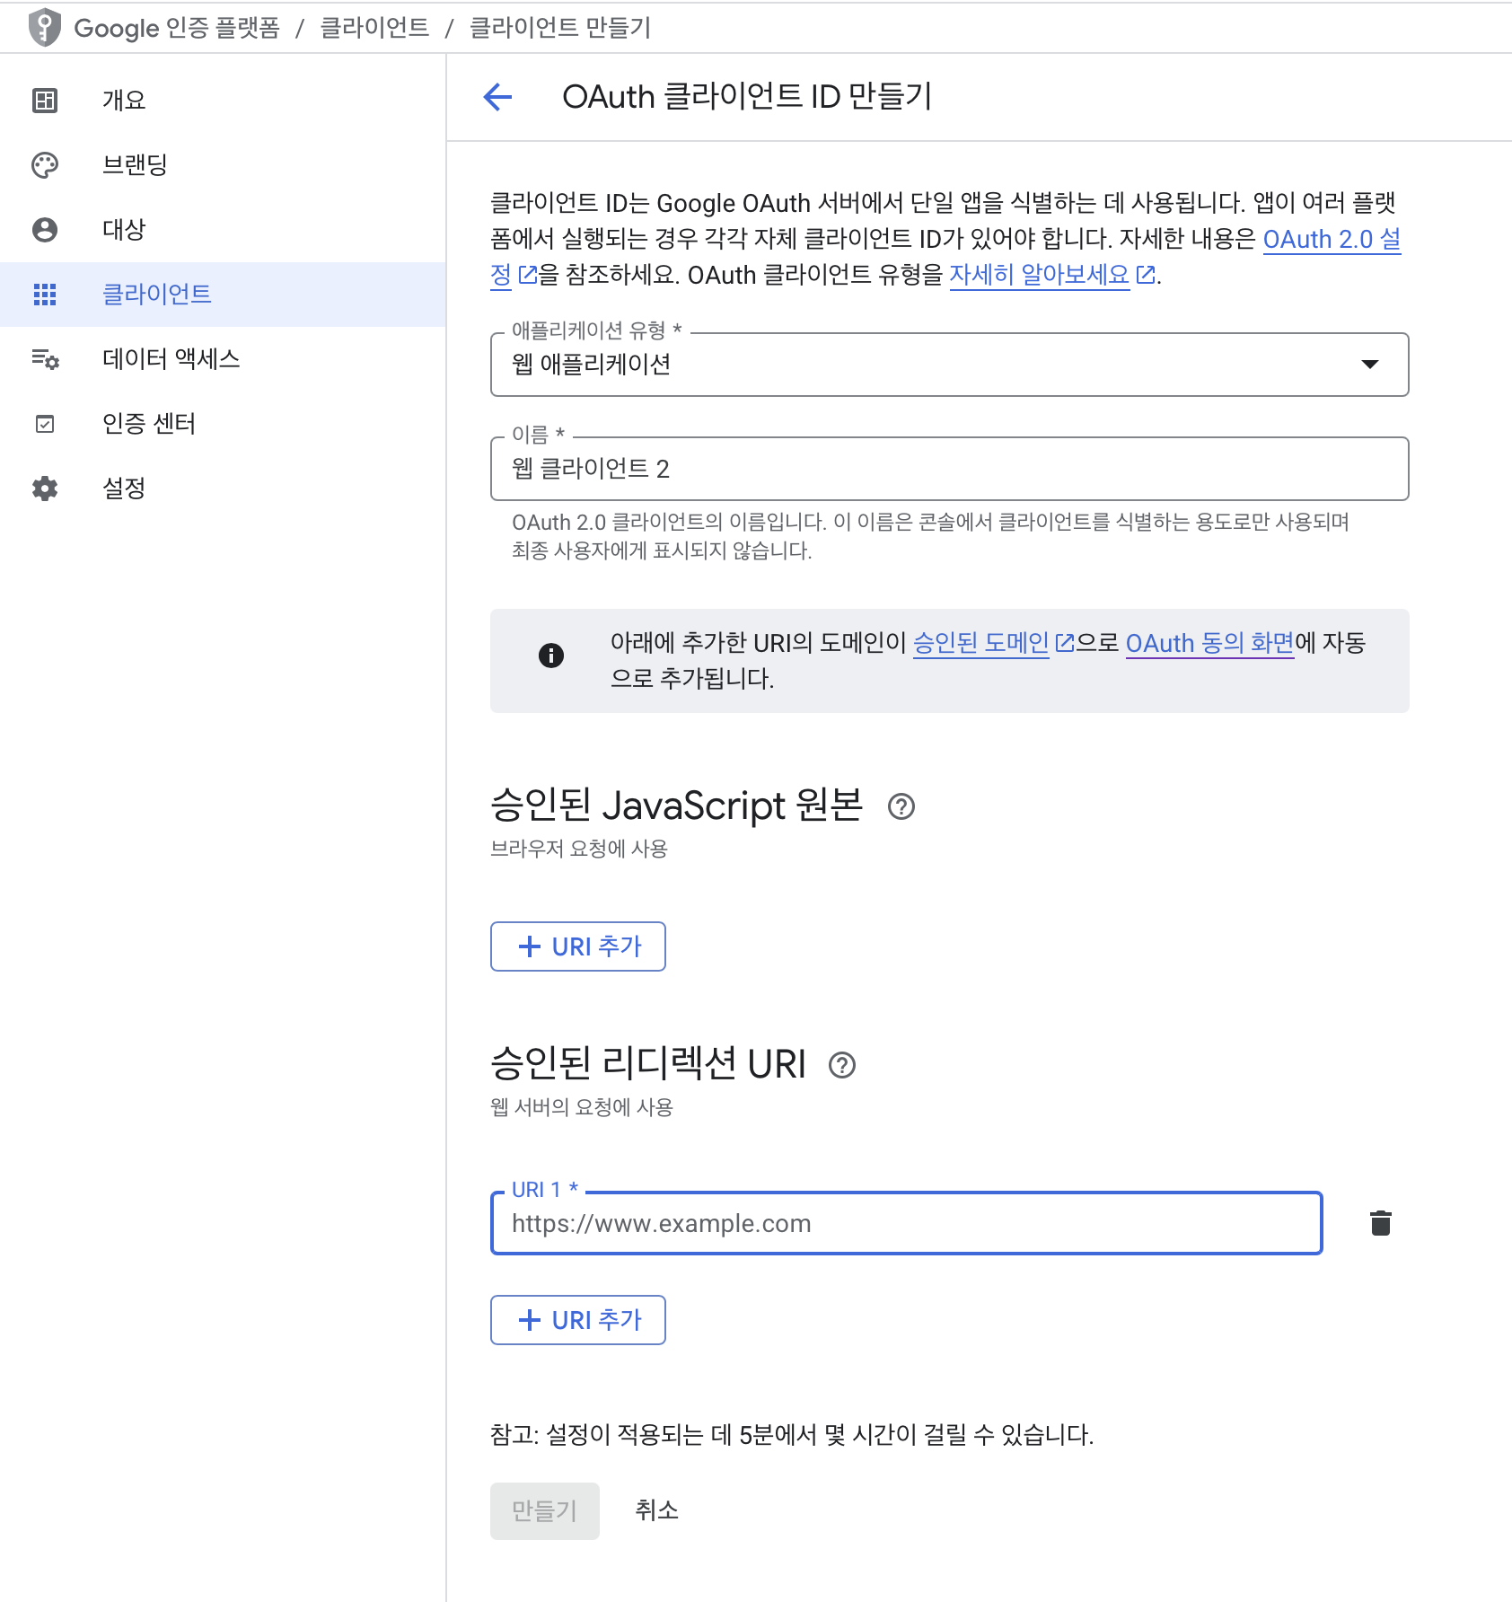Click the 만들기 button
This screenshot has width=1512, height=1602.
544,1511
